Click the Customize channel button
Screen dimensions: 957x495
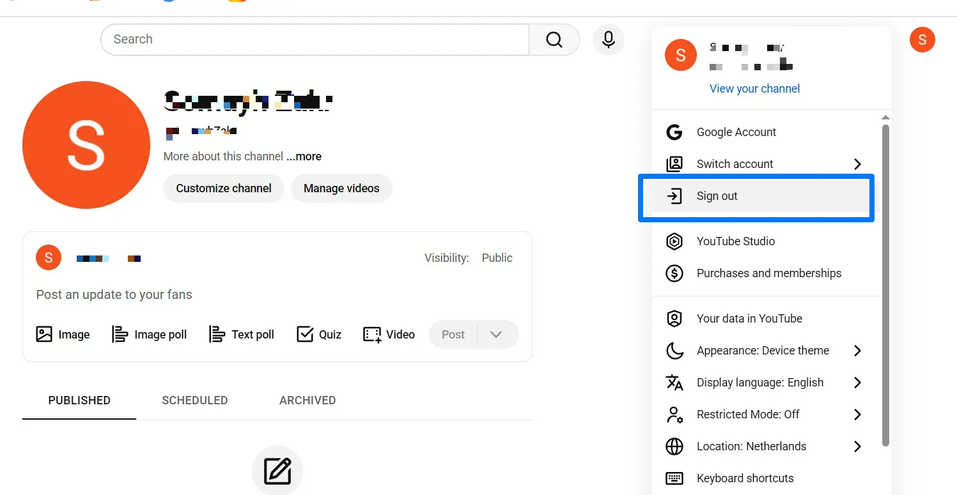(x=223, y=188)
